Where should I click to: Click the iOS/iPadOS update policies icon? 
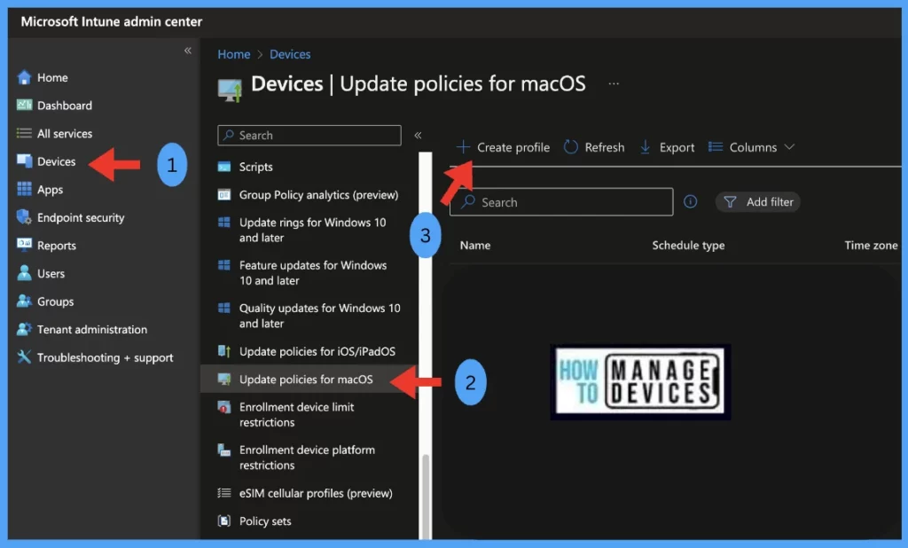pyautogui.click(x=224, y=351)
